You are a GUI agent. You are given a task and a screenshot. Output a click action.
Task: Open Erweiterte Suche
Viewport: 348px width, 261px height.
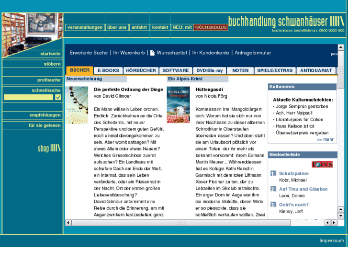click(89, 53)
